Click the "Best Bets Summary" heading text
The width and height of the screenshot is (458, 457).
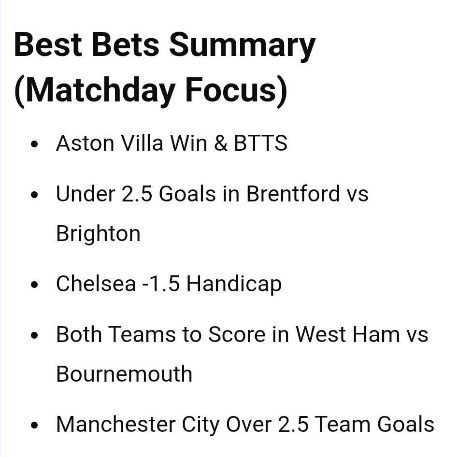[x=164, y=45]
